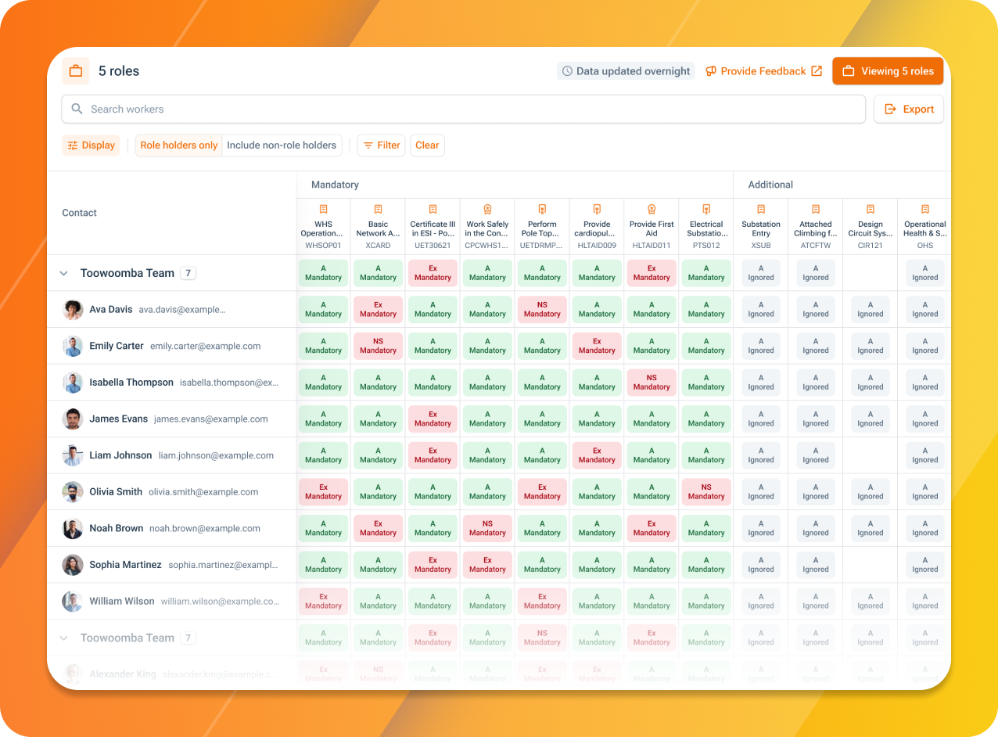Select 'Role holders only' toggle option
998x737 pixels.
click(179, 146)
